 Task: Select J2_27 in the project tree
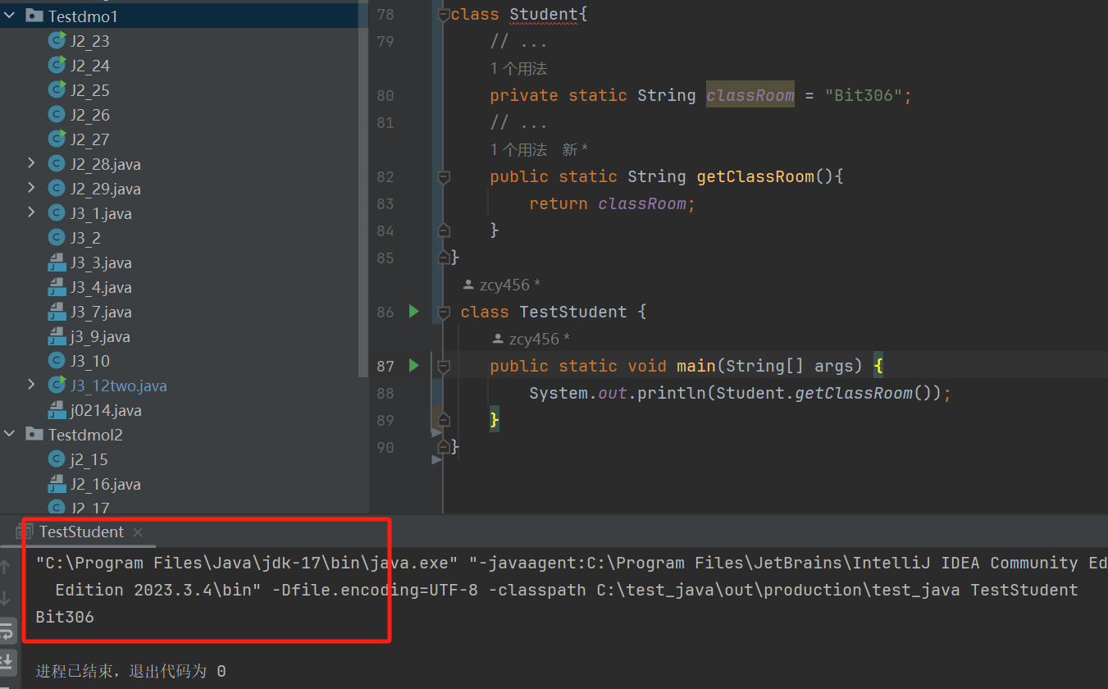tap(89, 139)
